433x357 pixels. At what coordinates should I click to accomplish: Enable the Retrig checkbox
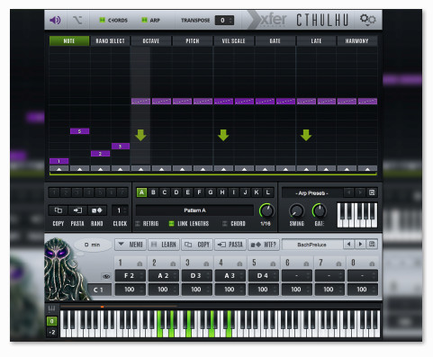click(138, 224)
